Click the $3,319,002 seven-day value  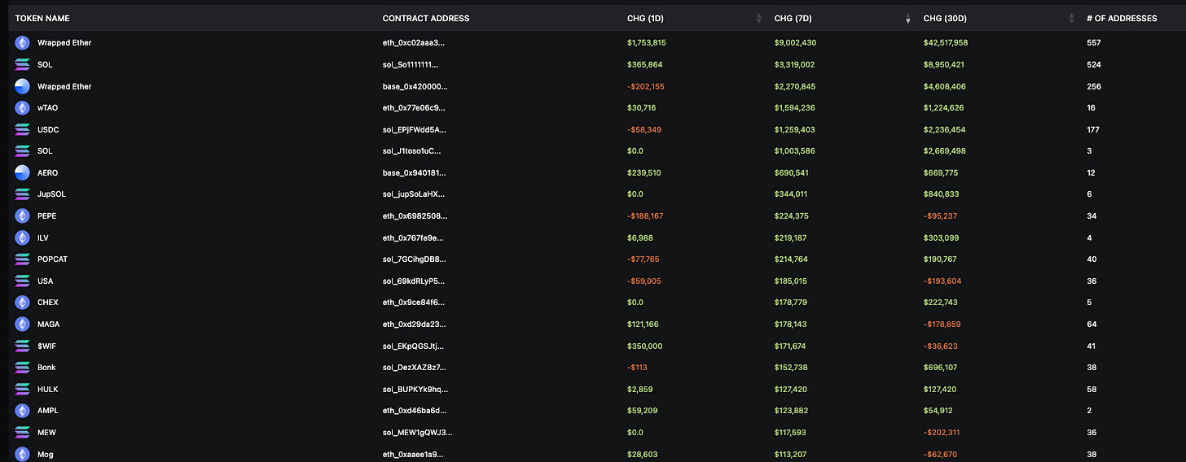tap(794, 64)
